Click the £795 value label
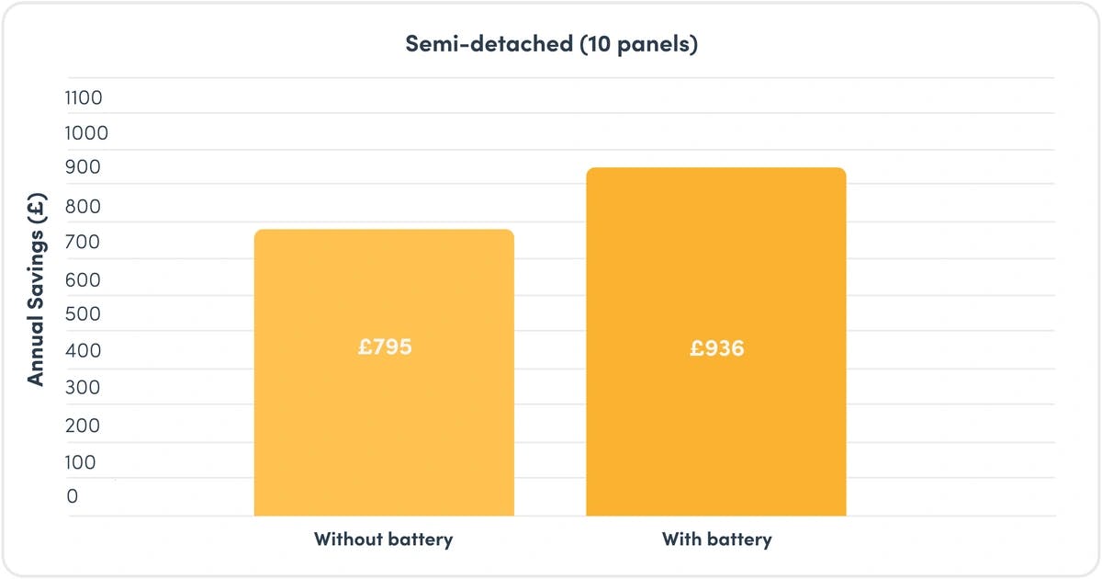Image resolution: width=1102 pixels, height=579 pixels. (385, 347)
